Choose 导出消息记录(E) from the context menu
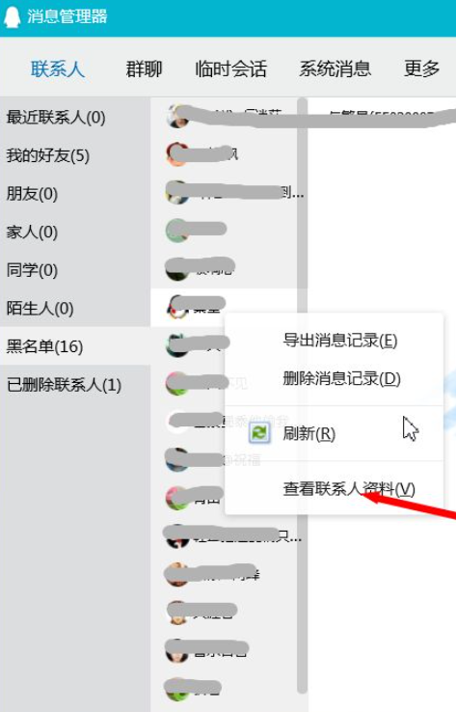 pos(340,341)
